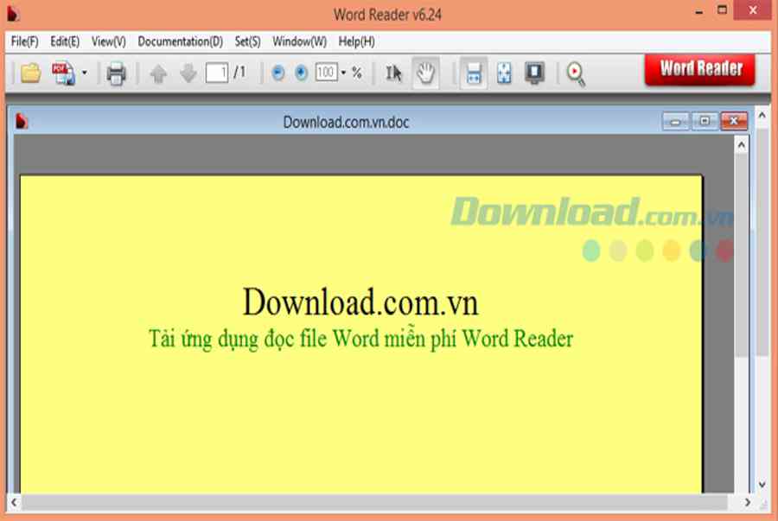Click the zoom out round button
The width and height of the screenshot is (778, 521).
277,73
